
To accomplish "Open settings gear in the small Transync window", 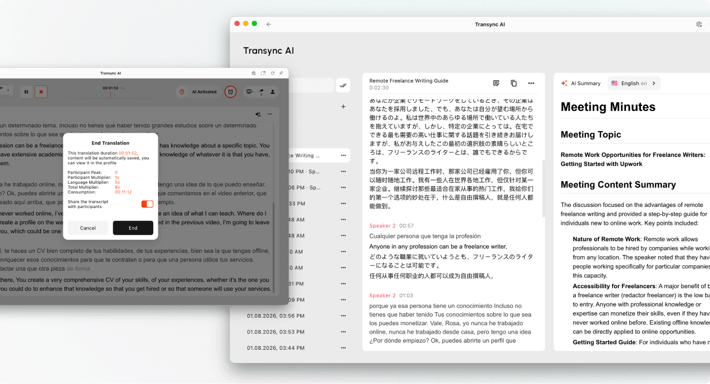I will tap(254, 73).
